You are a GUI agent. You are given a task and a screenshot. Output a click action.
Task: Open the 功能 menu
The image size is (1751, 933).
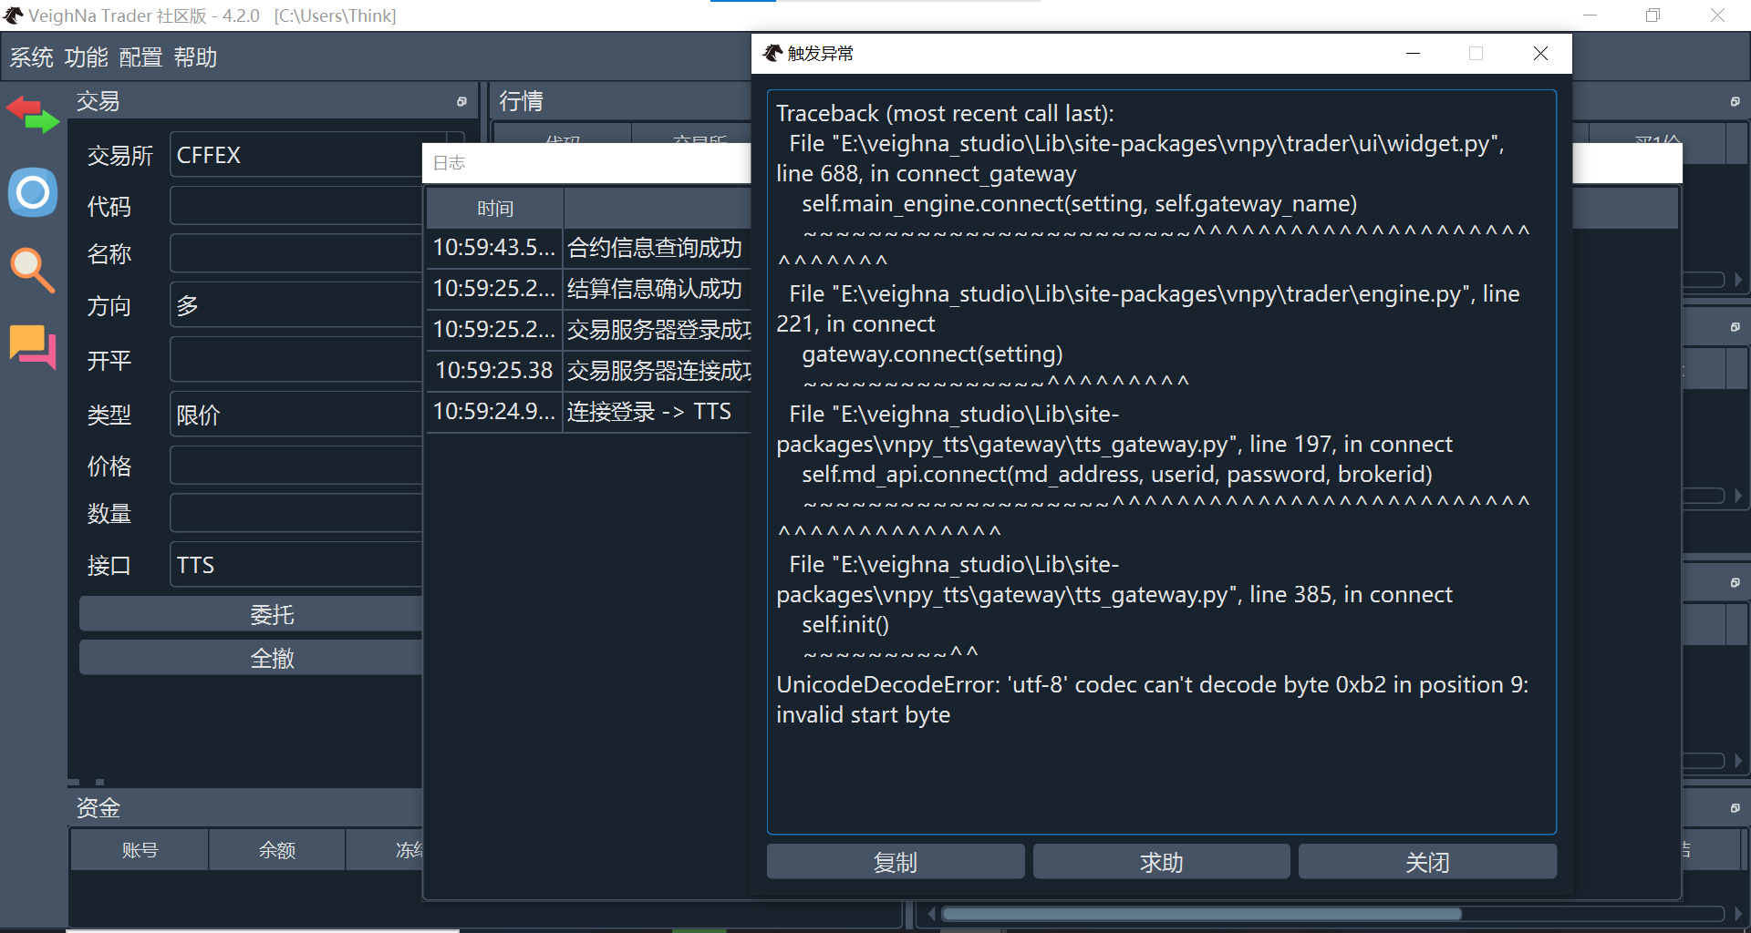(86, 57)
